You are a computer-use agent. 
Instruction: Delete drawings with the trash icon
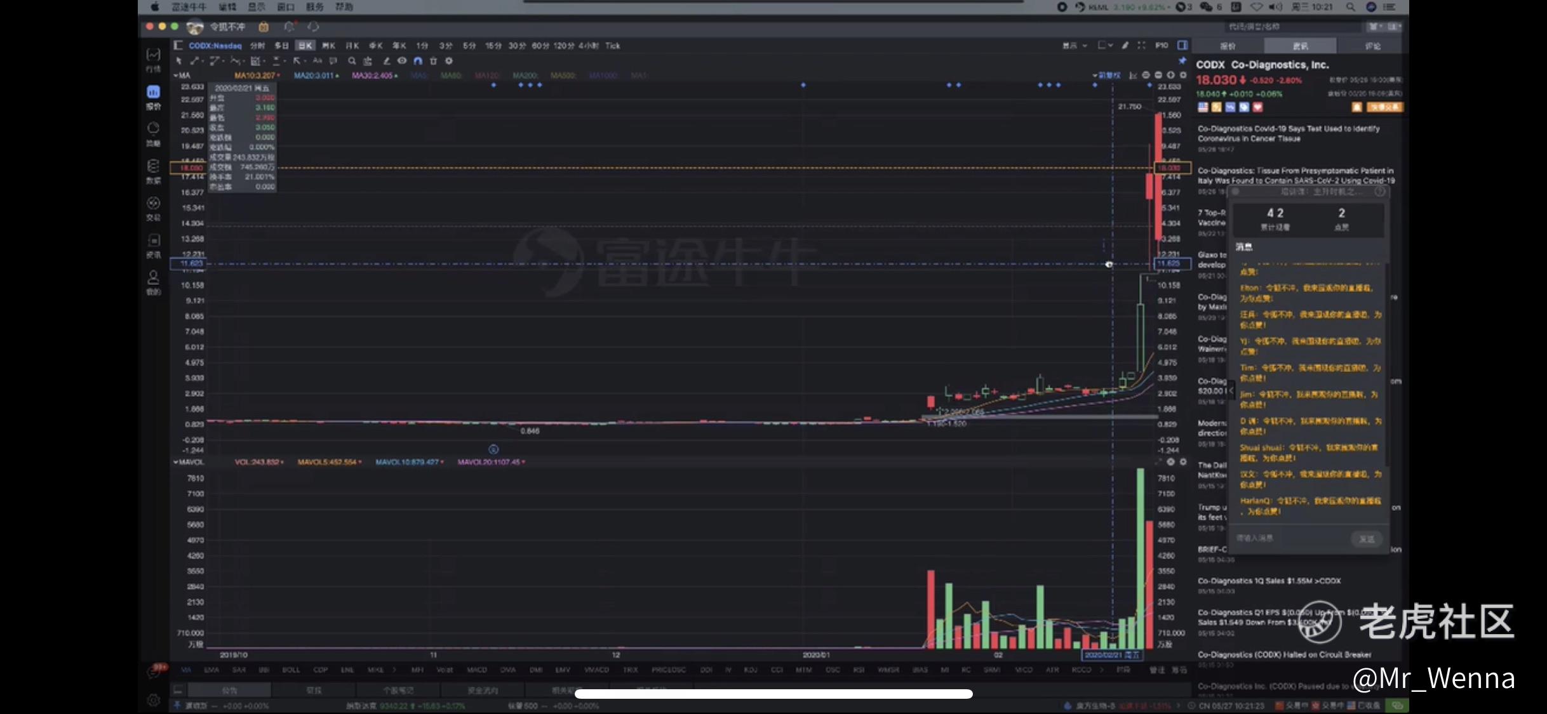click(x=434, y=61)
